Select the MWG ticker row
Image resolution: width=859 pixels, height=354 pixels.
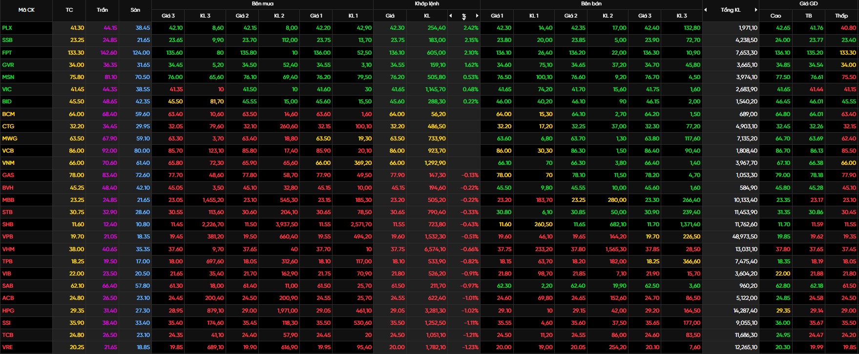click(9, 138)
